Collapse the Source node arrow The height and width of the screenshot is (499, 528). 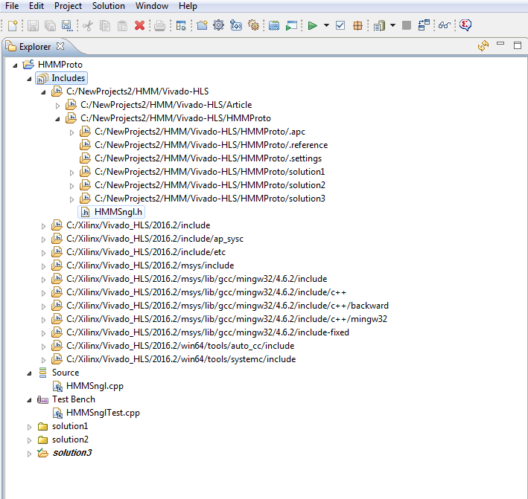(x=29, y=373)
